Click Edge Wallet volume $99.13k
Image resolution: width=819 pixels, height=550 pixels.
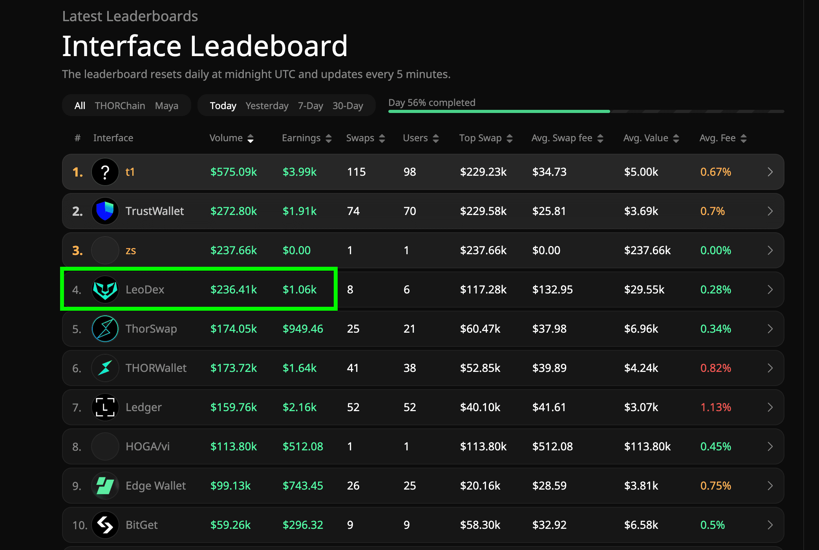[x=230, y=486]
